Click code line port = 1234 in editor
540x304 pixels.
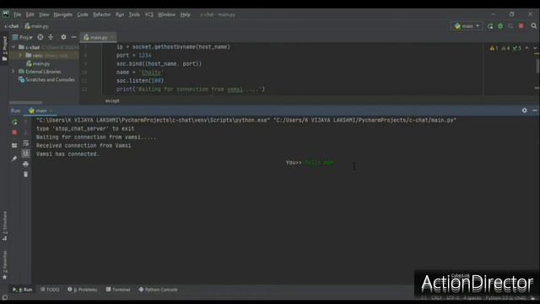tap(133, 56)
